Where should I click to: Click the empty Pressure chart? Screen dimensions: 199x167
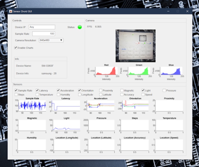click(101, 125)
